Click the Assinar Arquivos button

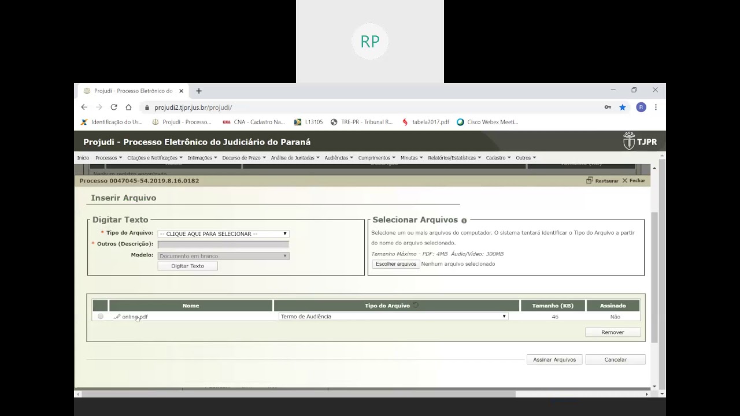tap(554, 359)
